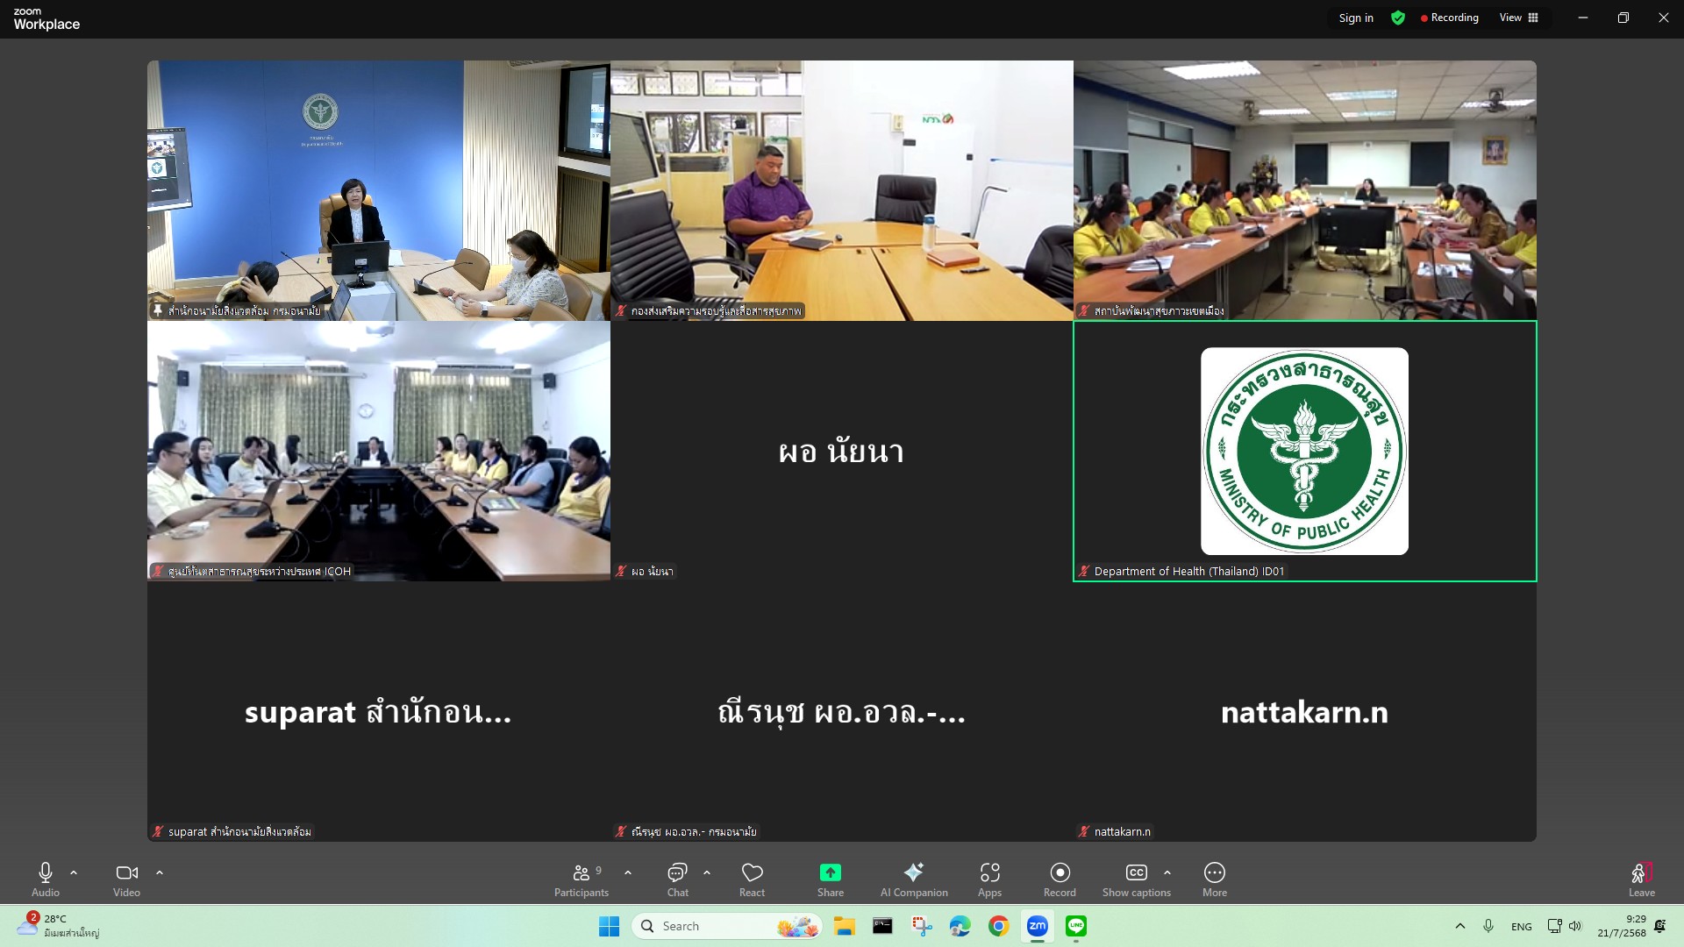This screenshot has height=947, width=1684.
Task: Show hidden system tray icons
Action: pos(1459,926)
